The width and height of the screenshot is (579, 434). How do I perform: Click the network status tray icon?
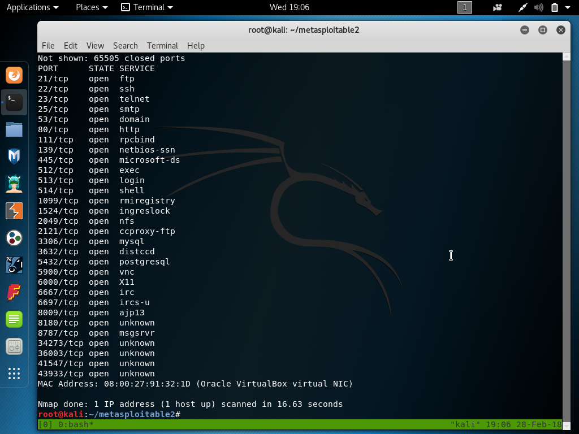[x=522, y=7]
